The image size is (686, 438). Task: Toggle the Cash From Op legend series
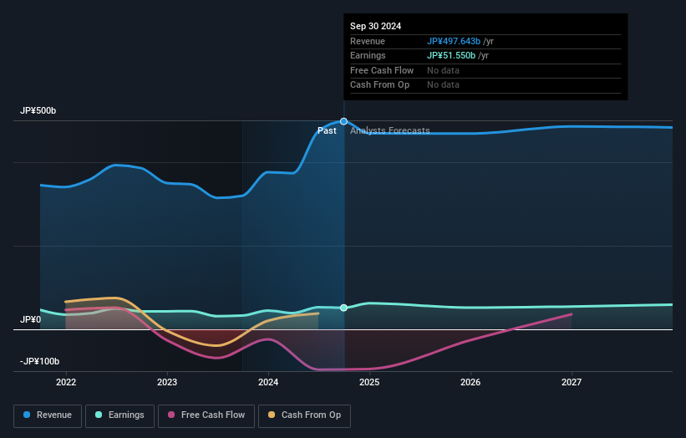point(304,415)
